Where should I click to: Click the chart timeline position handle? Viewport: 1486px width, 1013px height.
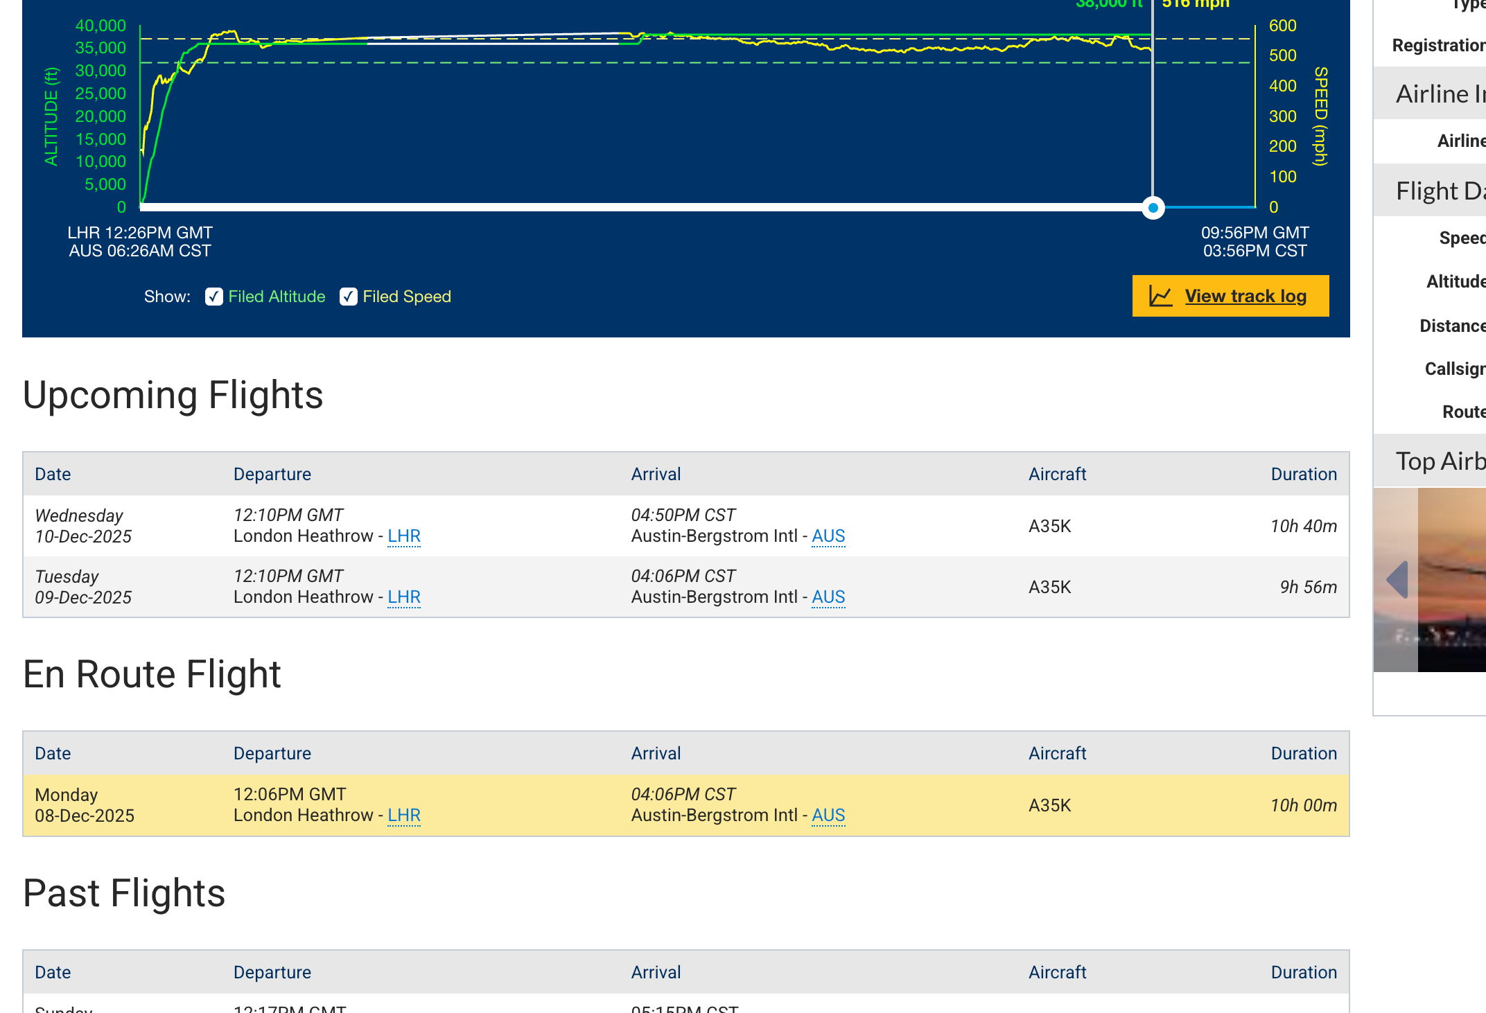pos(1153,208)
